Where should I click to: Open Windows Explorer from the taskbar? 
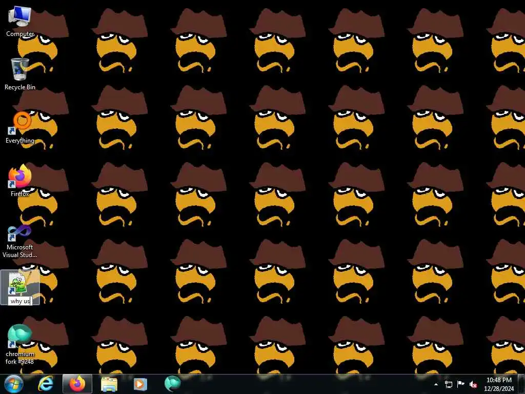coord(109,384)
